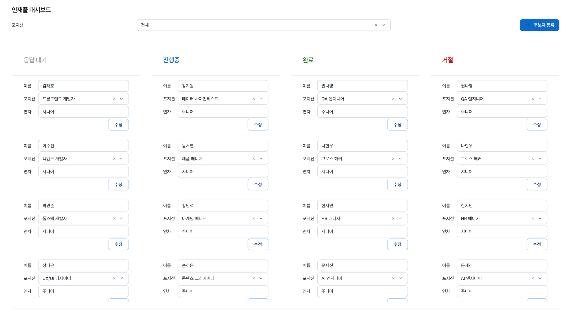The image size is (571, 321).
Task: Click 수정 button for 황민석
Action: point(258,244)
